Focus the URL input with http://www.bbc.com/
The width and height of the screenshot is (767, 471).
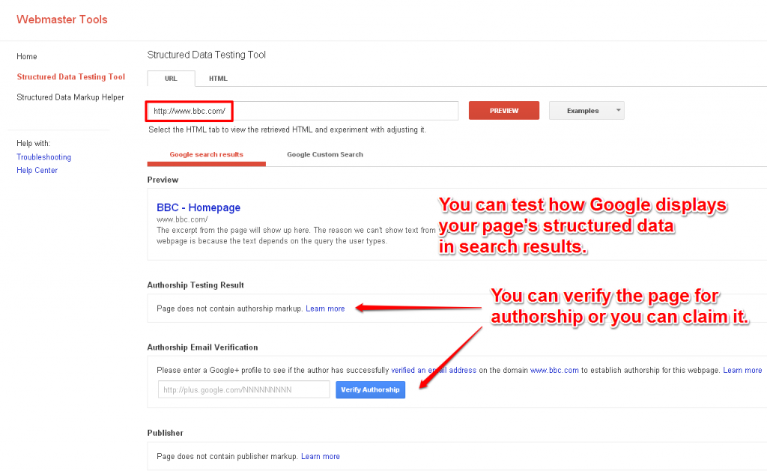tap(303, 111)
